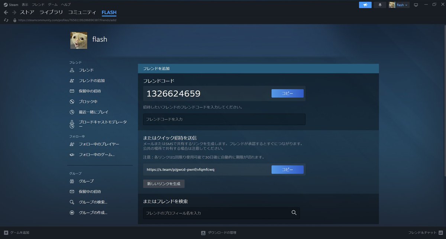This screenshot has height=239, width=446.
Task: Open フォロー中のゲーム...
Action: tap(97, 154)
